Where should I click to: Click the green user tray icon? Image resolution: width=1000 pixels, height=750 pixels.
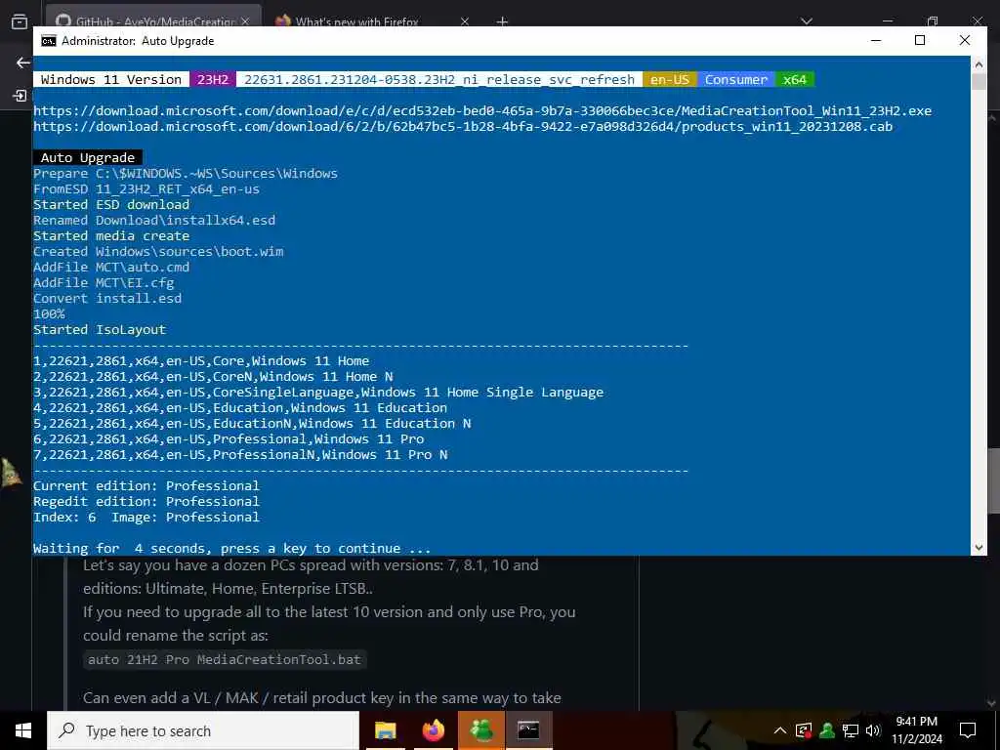(x=827, y=730)
